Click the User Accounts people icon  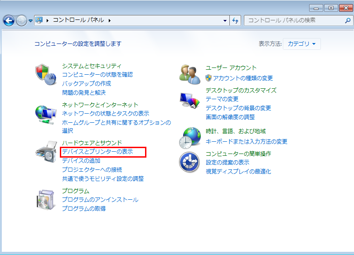tap(189, 74)
